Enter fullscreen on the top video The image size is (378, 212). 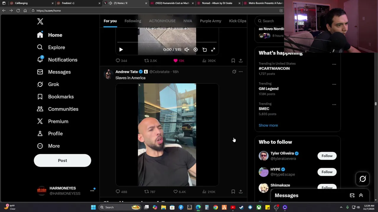pos(213,50)
